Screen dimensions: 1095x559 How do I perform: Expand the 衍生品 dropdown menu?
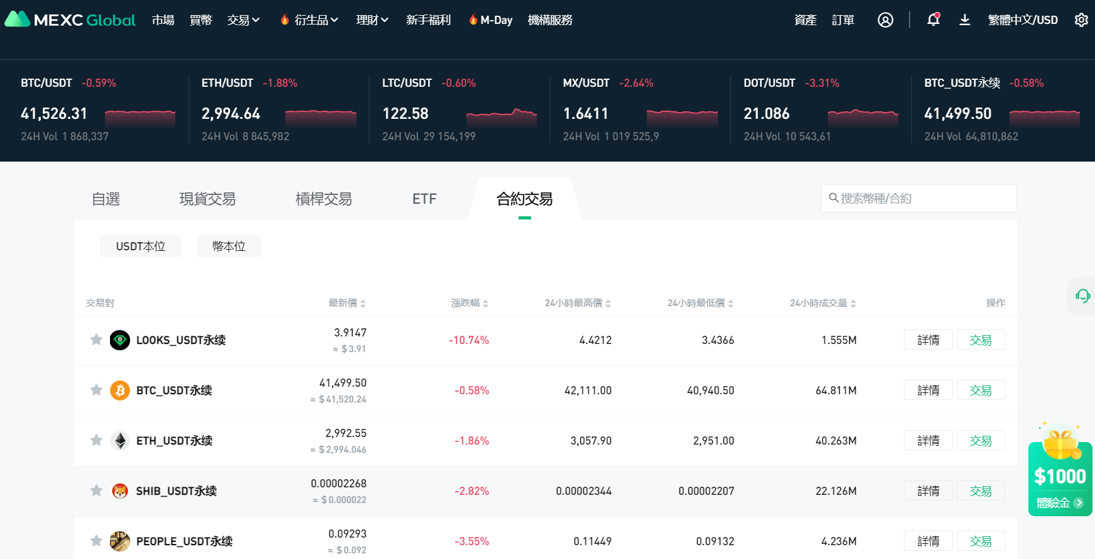pyautogui.click(x=317, y=20)
